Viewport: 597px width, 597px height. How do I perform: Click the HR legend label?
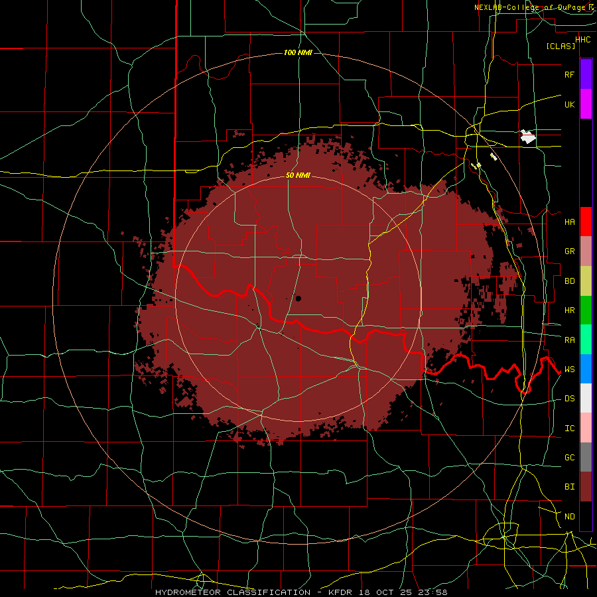click(x=569, y=310)
